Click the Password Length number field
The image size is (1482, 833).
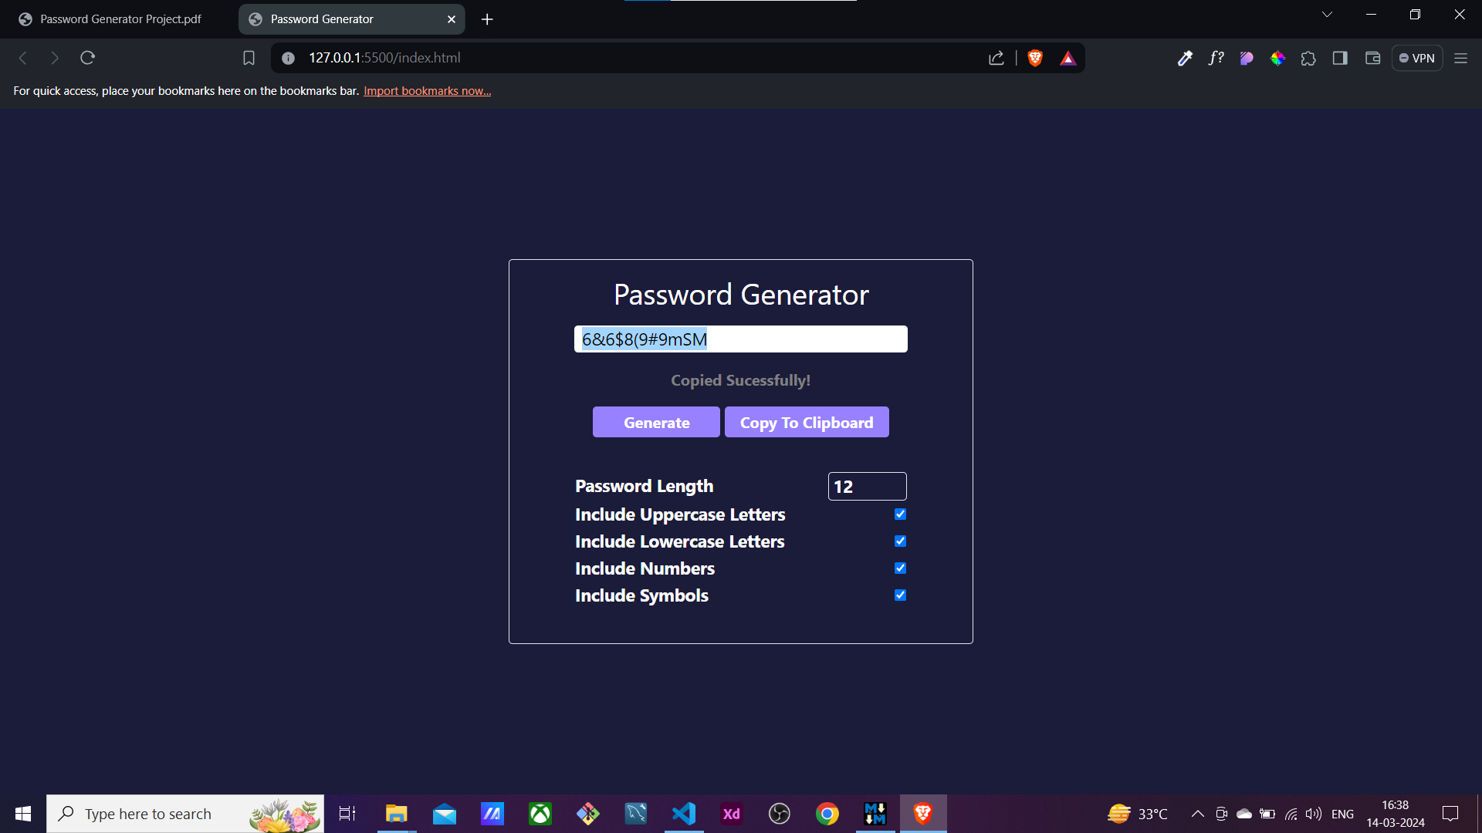(x=866, y=487)
